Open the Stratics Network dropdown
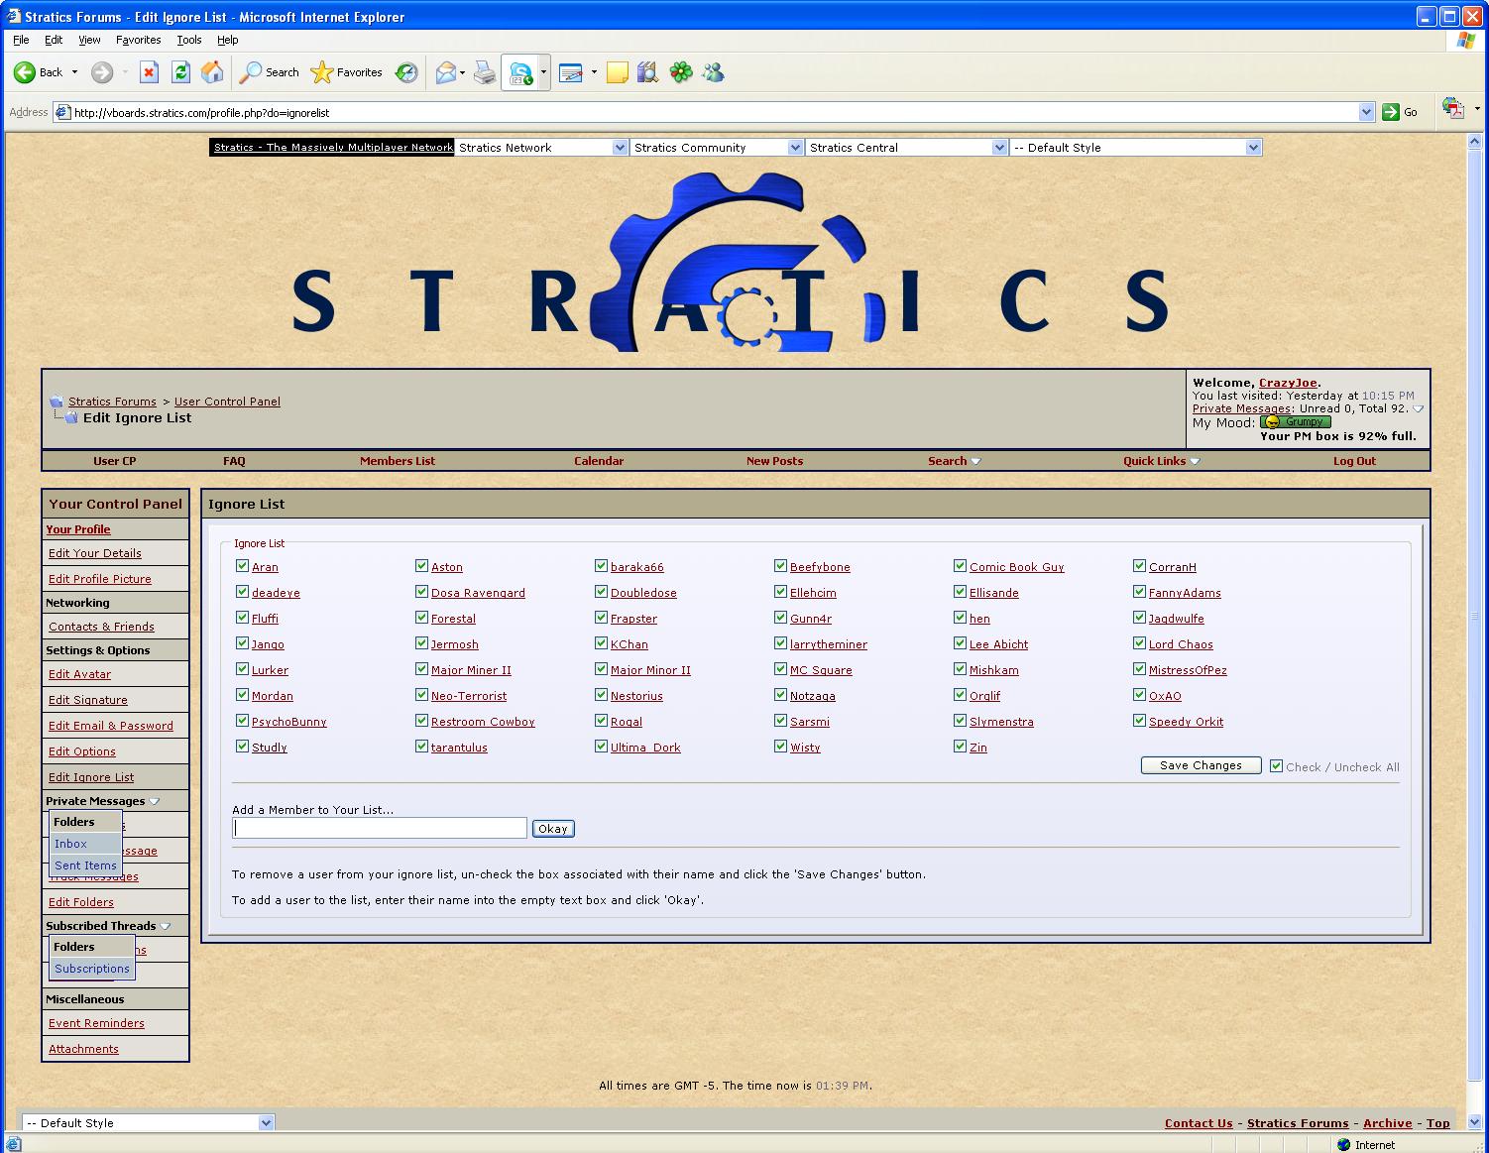 (541, 148)
